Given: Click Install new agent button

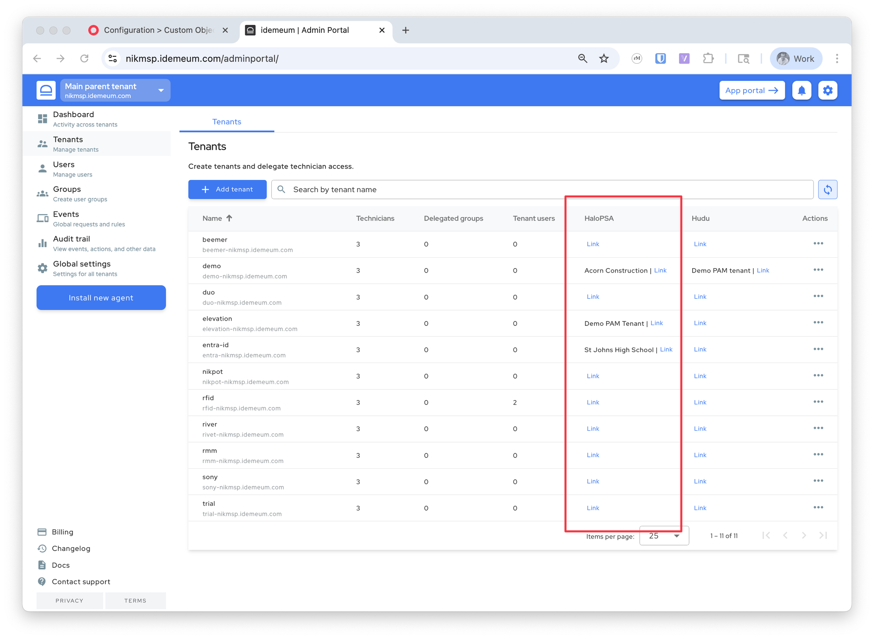Looking at the screenshot, I should (101, 298).
